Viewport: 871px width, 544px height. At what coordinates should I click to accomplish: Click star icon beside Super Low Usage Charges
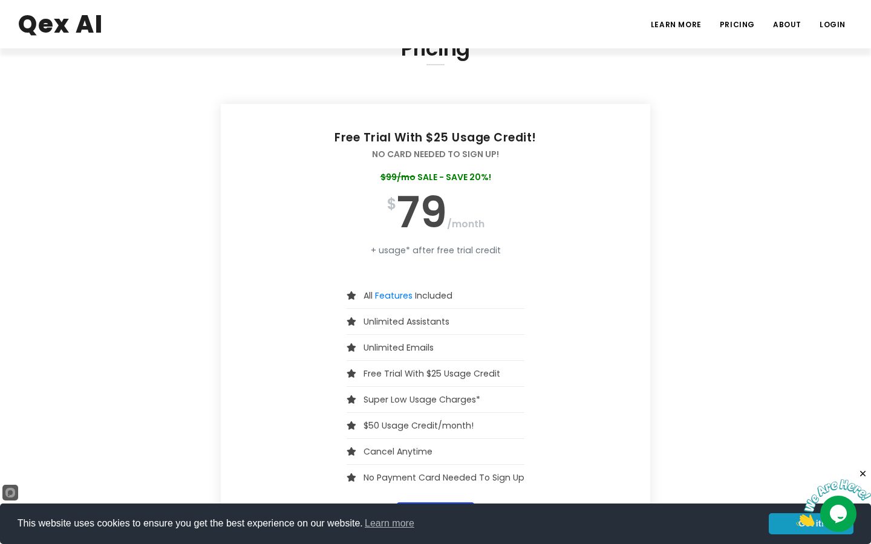(x=351, y=400)
